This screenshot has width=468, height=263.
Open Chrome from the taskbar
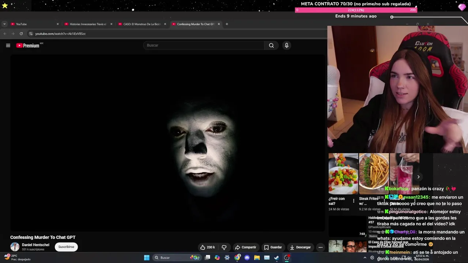coord(237,258)
